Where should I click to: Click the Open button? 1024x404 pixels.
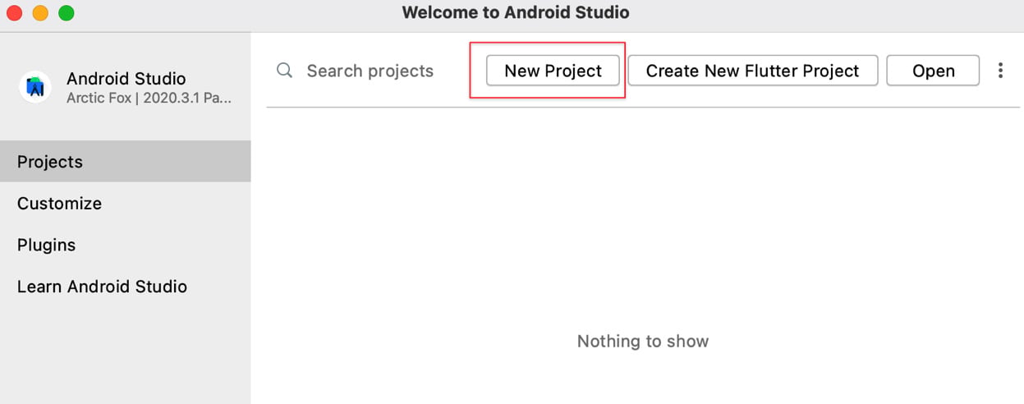933,71
